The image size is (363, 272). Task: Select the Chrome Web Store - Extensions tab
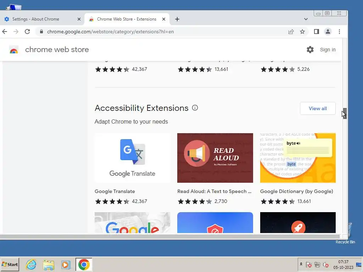pyautogui.click(x=127, y=19)
